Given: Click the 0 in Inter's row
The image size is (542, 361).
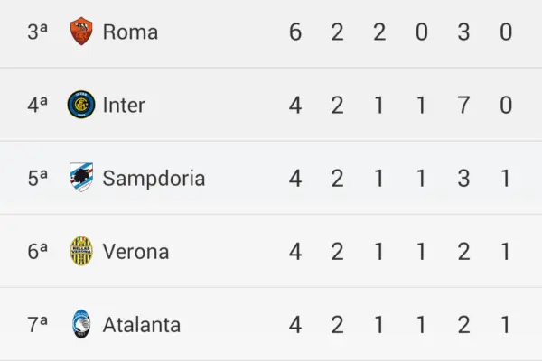Looking at the screenshot, I should (x=506, y=105).
